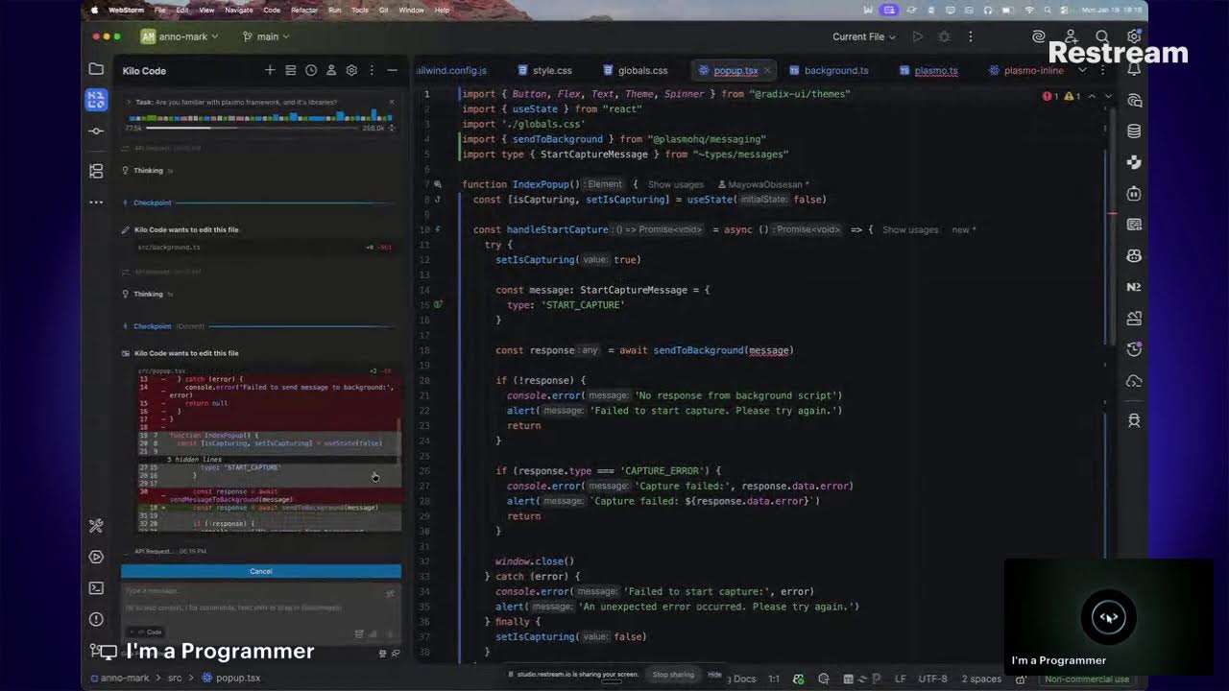1229x691 pixels.
Task: Open the Database tool window icon
Action: pyautogui.click(x=1134, y=131)
